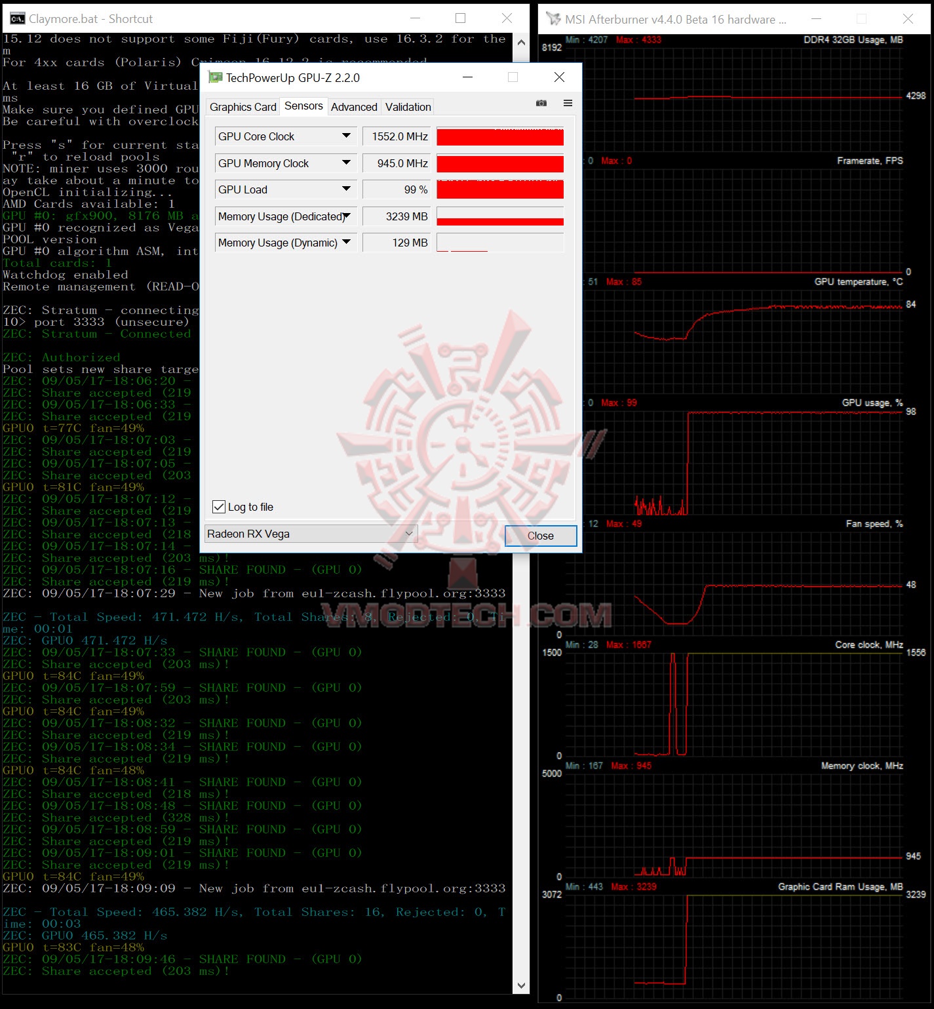Viewport: 934px width, 1009px height.
Task: Close the GPU-Z window with the X
Action: (x=559, y=77)
